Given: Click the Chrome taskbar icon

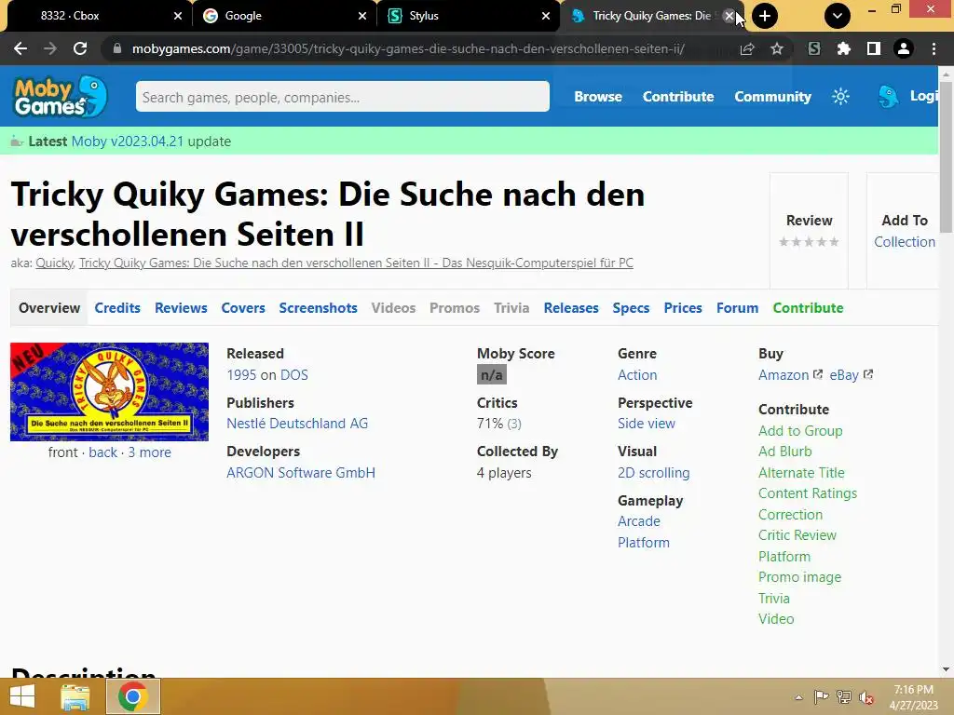Looking at the screenshot, I should click(x=133, y=696).
